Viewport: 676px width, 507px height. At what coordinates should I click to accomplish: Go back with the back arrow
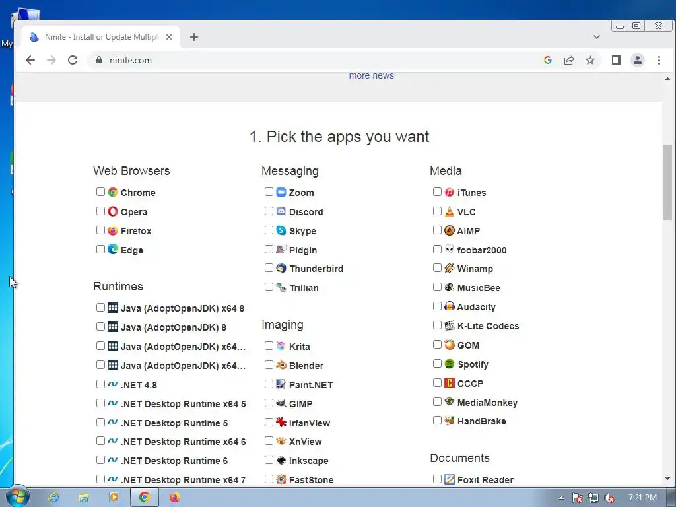30,60
